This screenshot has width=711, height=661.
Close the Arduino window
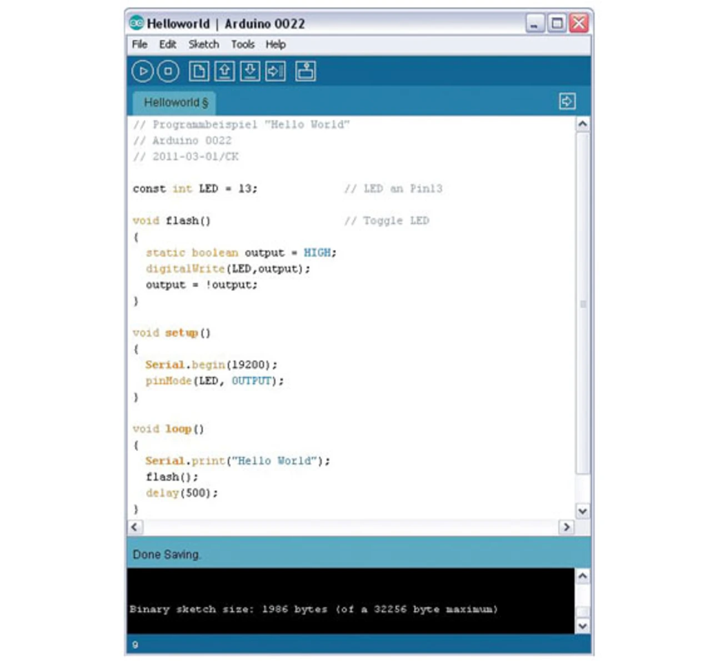coord(579,23)
